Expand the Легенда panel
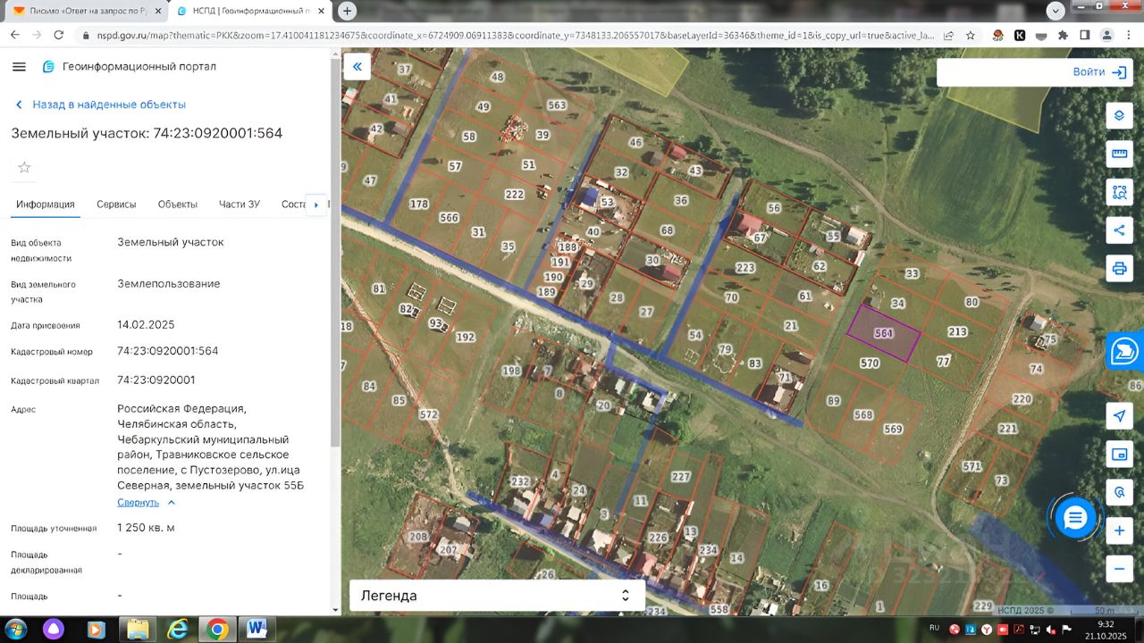 pyautogui.click(x=496, y=596)
